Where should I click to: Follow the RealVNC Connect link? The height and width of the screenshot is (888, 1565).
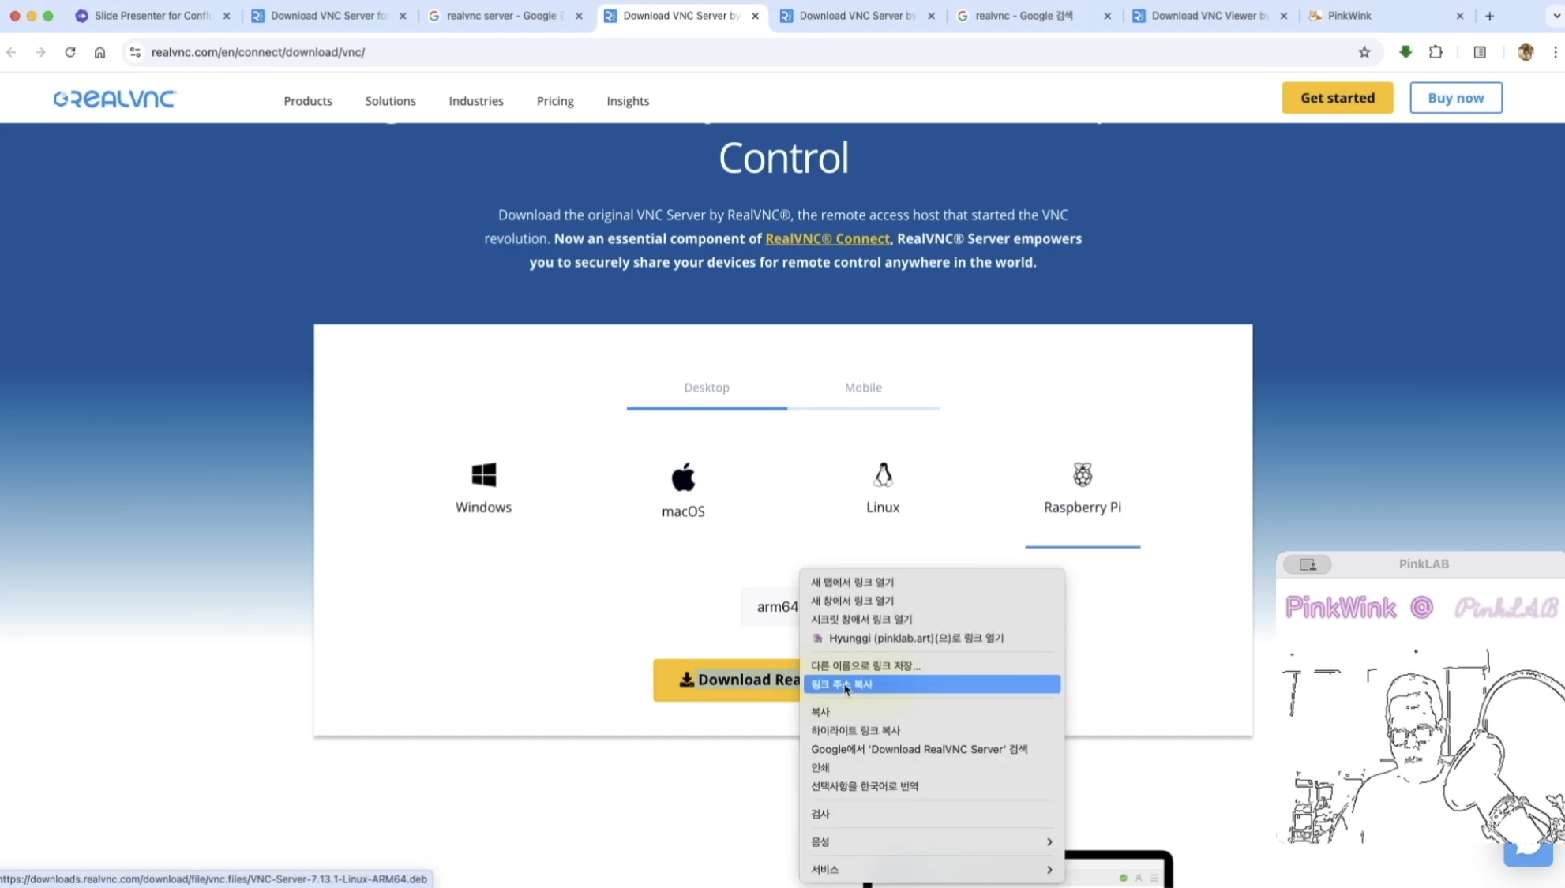(x=827, y=238)
